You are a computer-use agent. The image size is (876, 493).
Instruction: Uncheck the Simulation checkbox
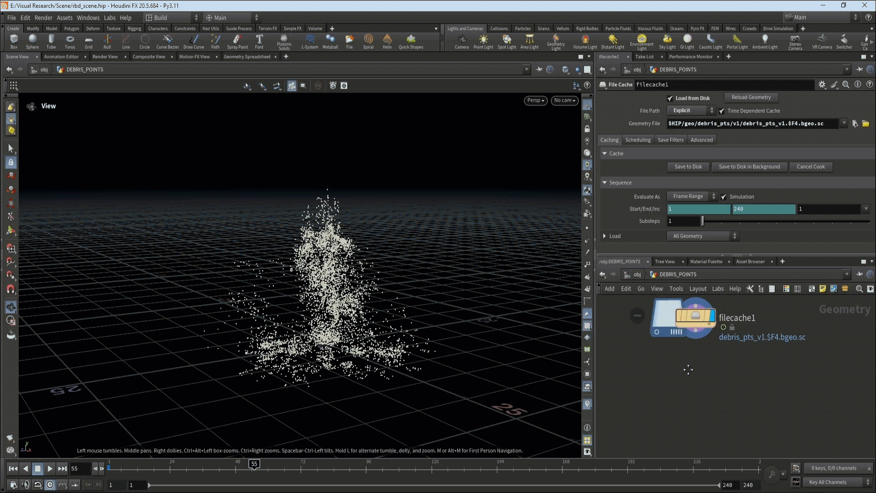click(724, 197)
